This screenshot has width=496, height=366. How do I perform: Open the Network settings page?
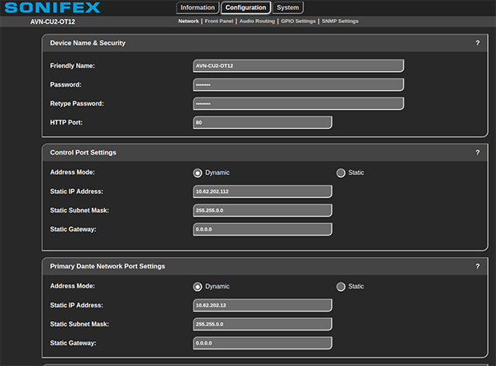point(188,21)
